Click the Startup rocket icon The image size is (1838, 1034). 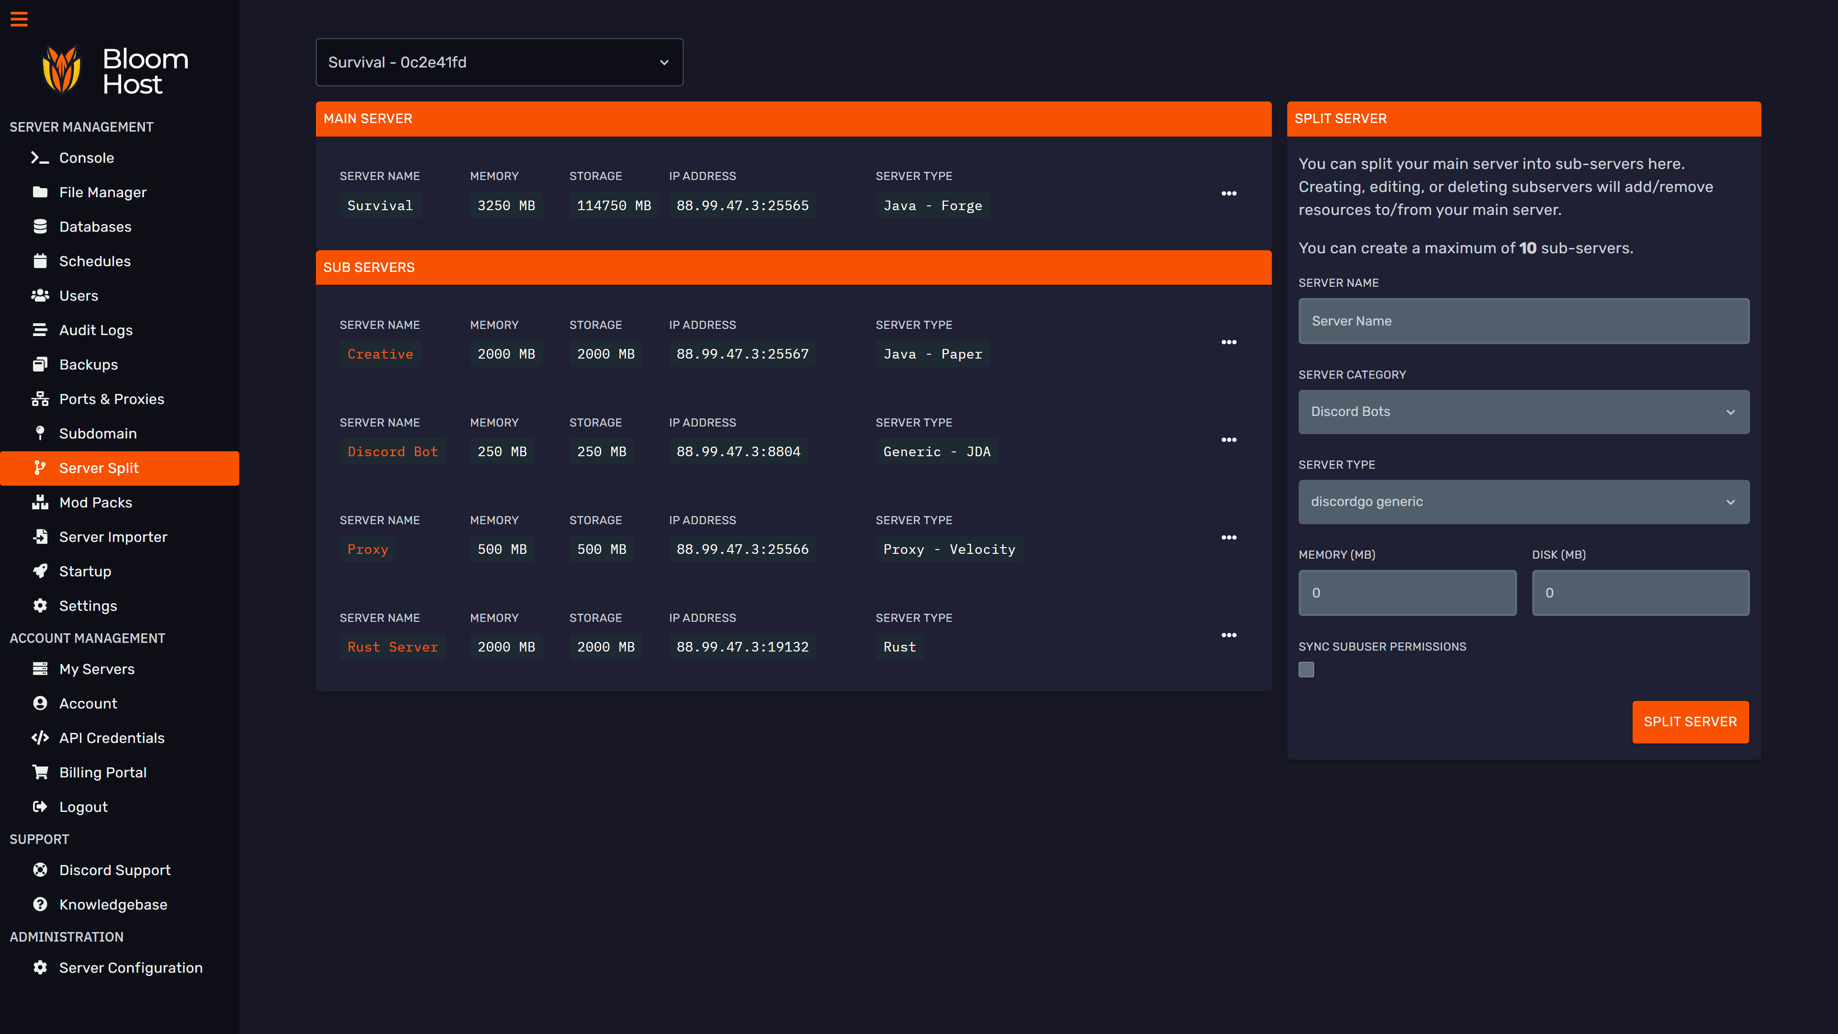pos(40,571)
